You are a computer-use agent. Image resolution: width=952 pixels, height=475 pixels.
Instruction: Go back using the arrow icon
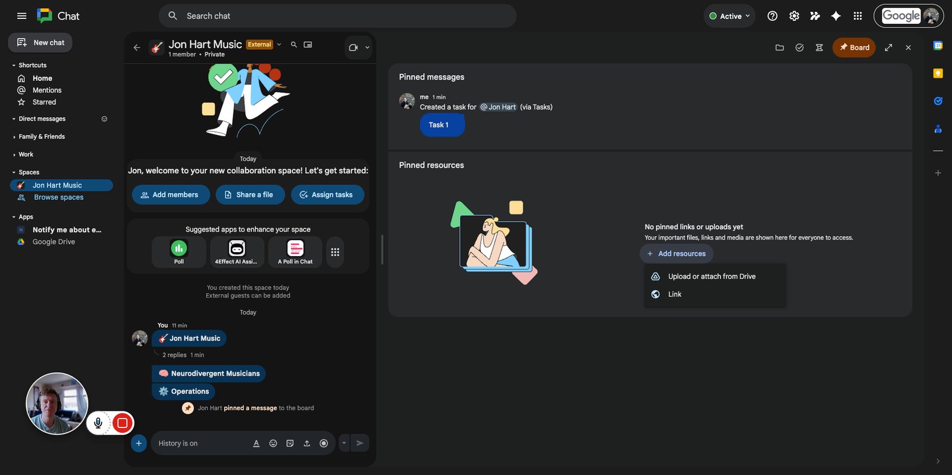(137, 48)
